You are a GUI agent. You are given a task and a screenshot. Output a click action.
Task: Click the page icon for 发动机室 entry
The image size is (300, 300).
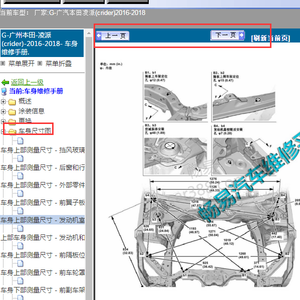[x=21, y=211]
